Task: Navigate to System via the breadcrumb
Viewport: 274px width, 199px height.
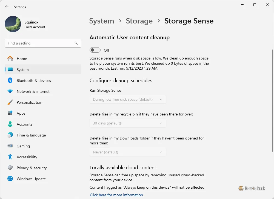Action: [x=101, y=21]
